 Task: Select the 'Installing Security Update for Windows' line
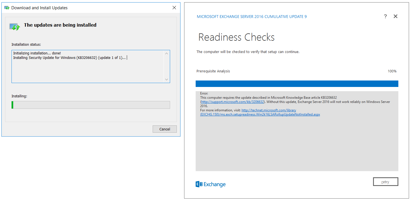click(69, 58)
